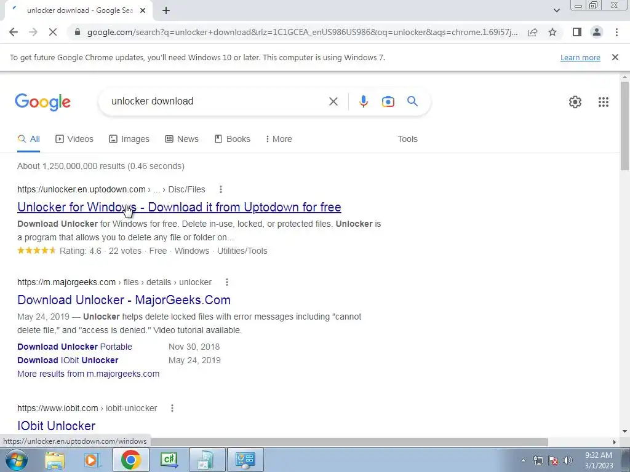Open the Chrome three-dot menu

pos(616,32)
